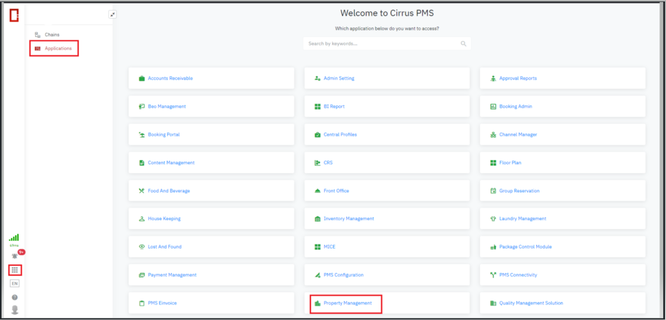This screenshot has height=320, width=666.
Task: Select Chains in the side menu
Action: pyautogui.click(x=52, y=35)
